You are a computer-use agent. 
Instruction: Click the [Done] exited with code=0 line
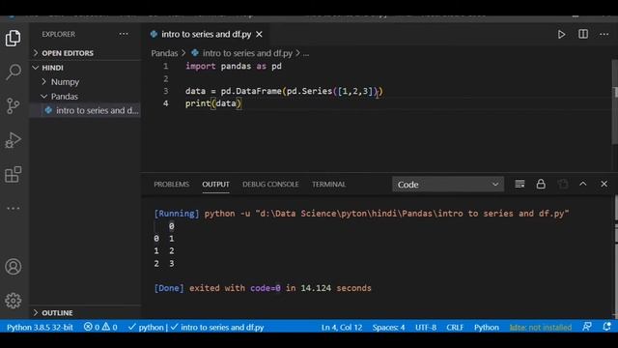263,288
